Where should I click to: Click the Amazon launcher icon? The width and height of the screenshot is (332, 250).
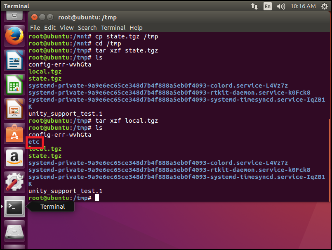point(14,157)
